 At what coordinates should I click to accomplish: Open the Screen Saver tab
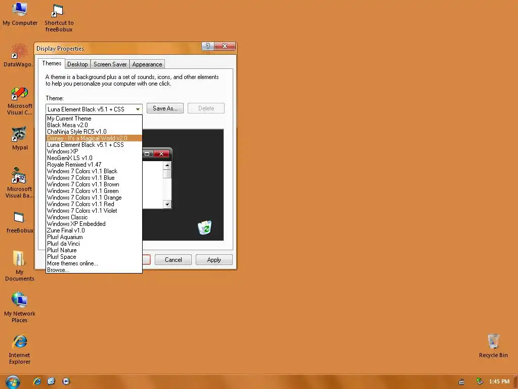coord(110,64)
